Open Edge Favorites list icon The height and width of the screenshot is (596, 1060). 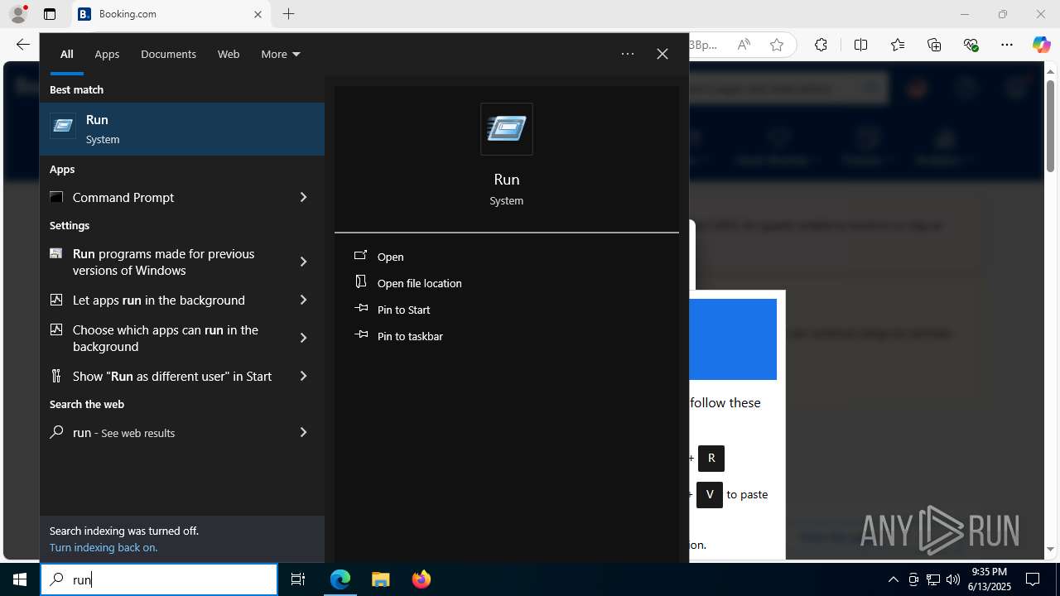898,45
